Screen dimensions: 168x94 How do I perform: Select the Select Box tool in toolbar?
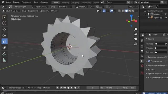coord(4,17)
